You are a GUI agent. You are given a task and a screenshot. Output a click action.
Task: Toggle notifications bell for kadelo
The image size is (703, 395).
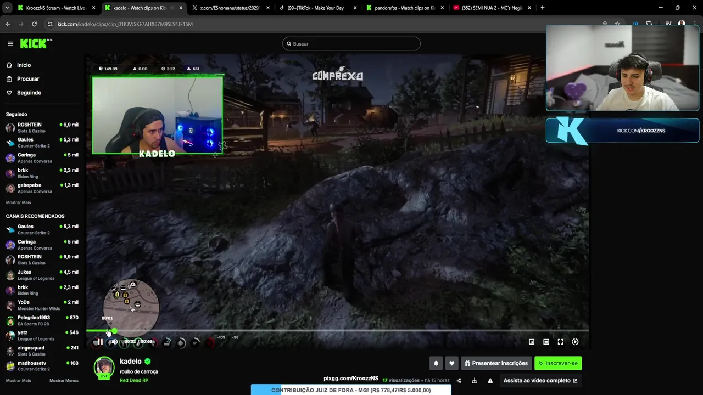(x=436, y=363)
